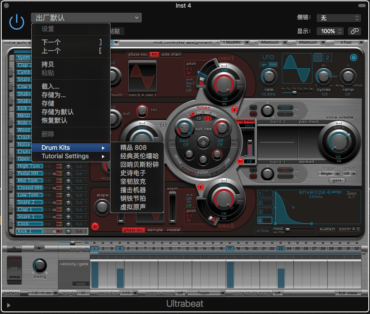Screen dimensions: 370x314
Task: Click the link chain icon button
Action: (x=354, y=31)
